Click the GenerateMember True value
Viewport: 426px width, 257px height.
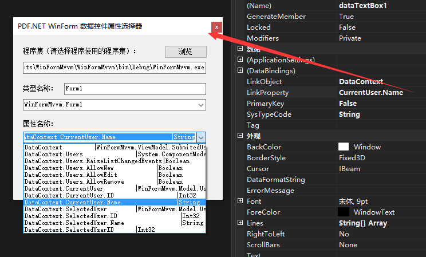(346, 17)
